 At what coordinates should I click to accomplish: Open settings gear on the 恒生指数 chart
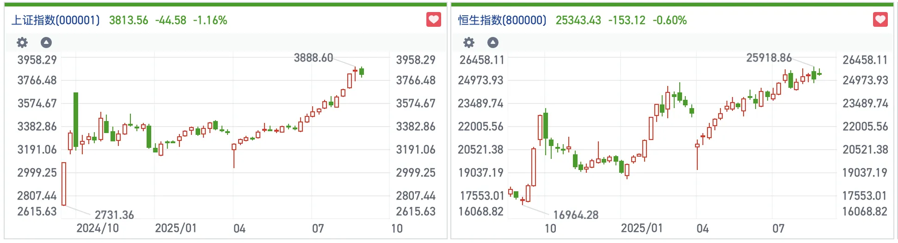[x=469, y=43]
